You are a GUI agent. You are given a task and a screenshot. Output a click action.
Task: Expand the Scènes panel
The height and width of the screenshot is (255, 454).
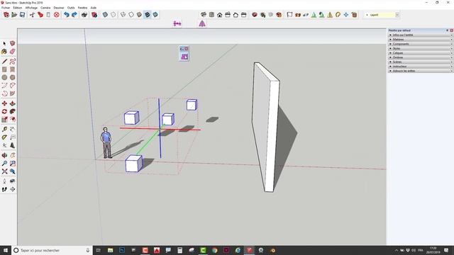coord(421,62)
